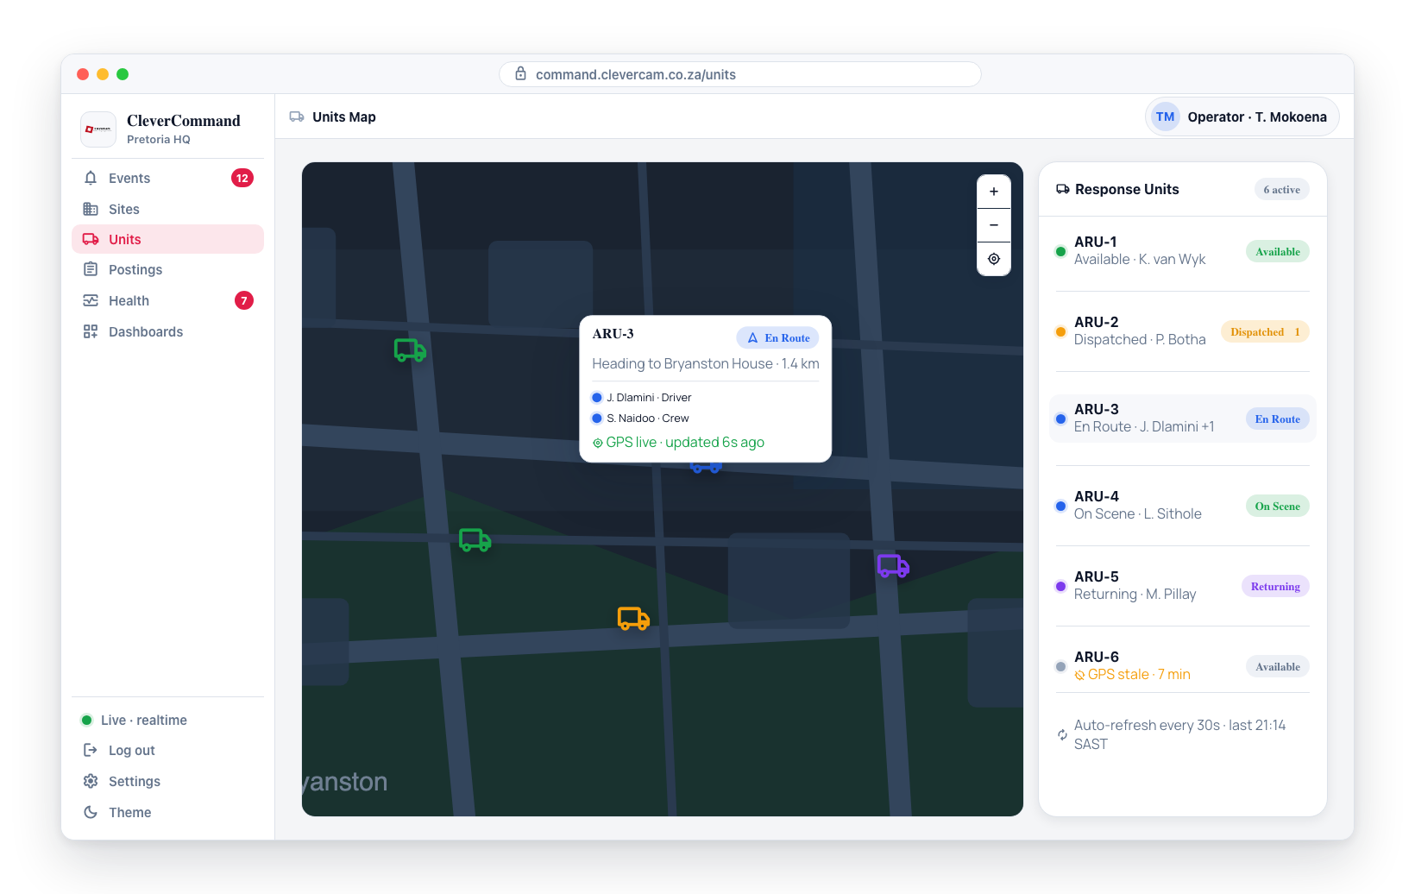Recenter map with the locate target icon

994,259
